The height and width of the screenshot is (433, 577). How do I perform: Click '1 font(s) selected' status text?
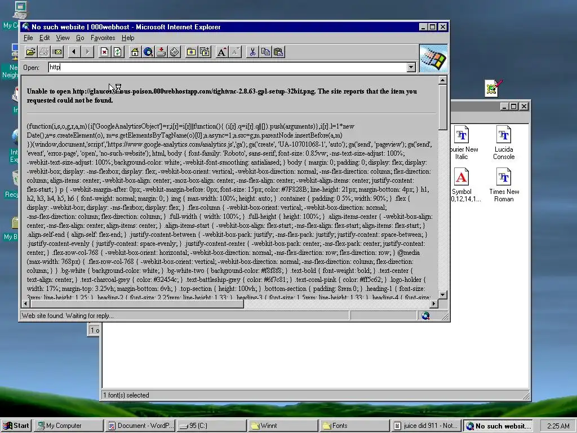tap(126, 395)
